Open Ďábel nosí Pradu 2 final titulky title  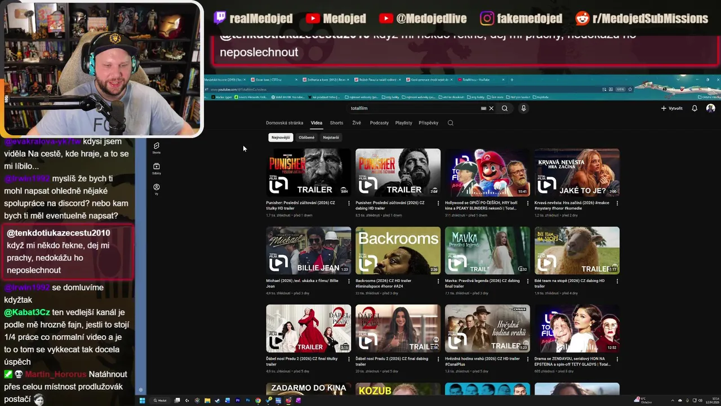[302, 361]
